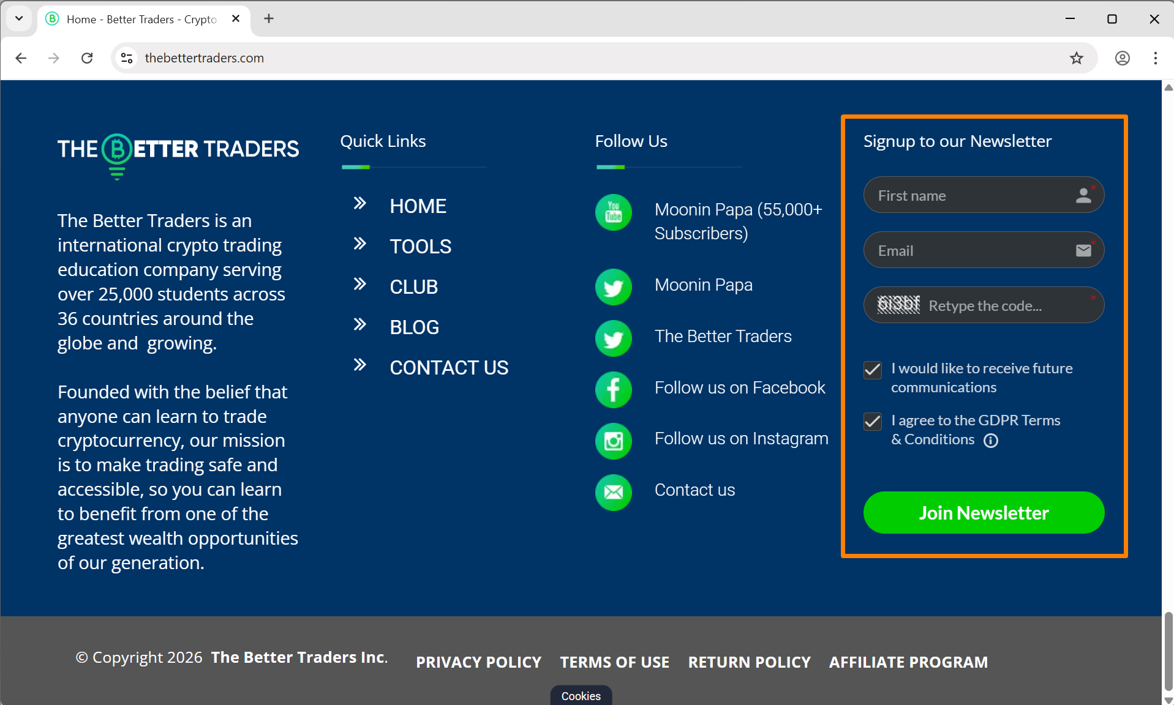Click the Moonin Papa Twitter icon
This screenshot has height=705, width=1174.
pyautogui.click(x=613, y=286)
